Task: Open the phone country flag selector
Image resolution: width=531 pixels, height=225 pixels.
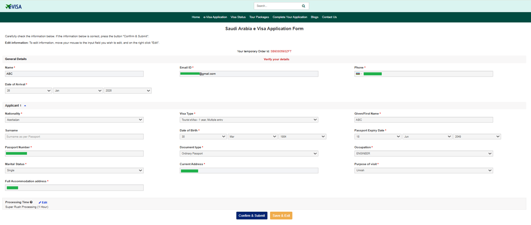Action: [358, 74]
